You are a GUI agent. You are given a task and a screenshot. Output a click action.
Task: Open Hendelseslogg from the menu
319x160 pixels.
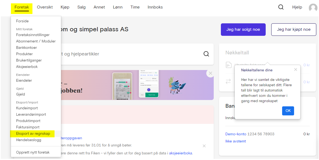pyautogui.click(x=29, y=140)
